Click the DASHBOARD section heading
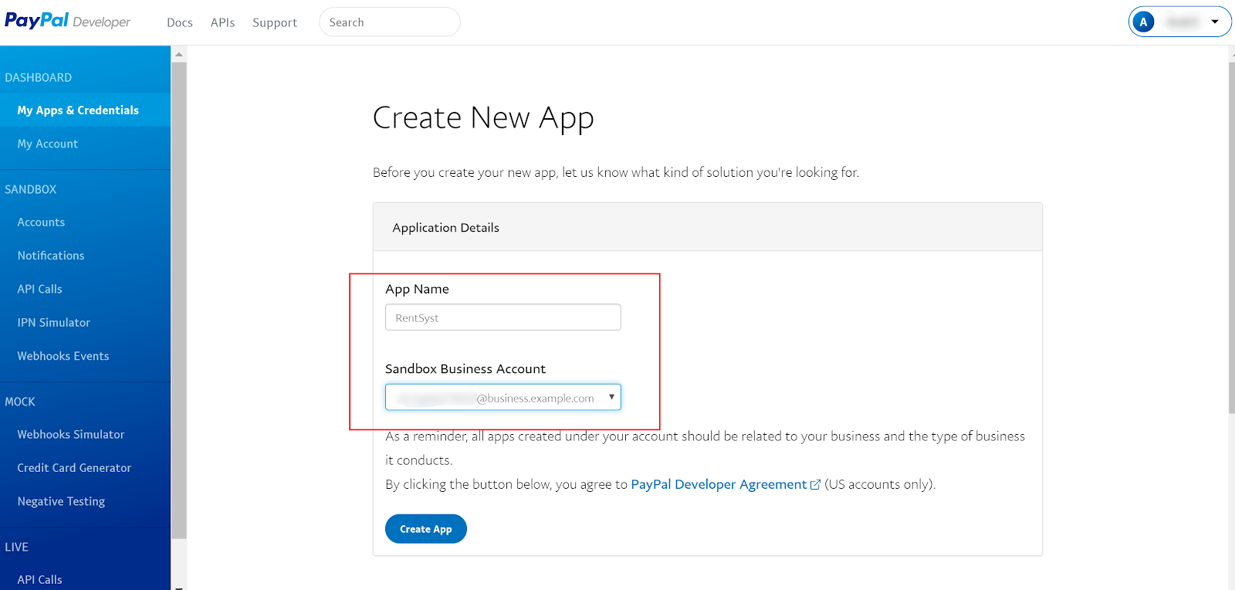Screen dimensions: 1235x590 coord(38,78)
